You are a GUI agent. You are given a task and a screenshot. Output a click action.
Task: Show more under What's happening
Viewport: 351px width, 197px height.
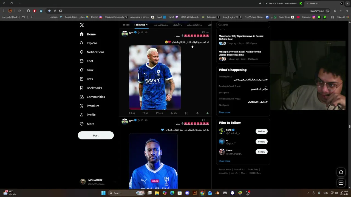click(225, 112)
